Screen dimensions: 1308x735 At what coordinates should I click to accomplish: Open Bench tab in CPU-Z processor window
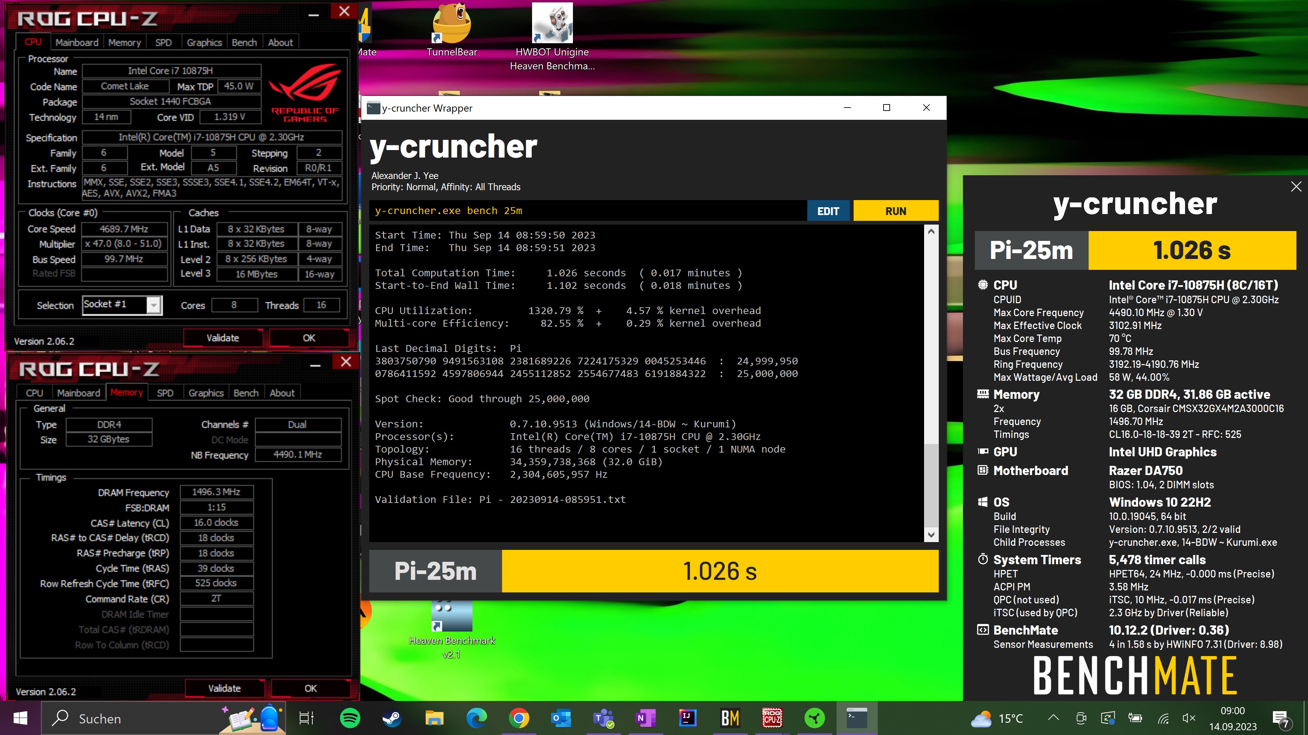coord(244,43)
